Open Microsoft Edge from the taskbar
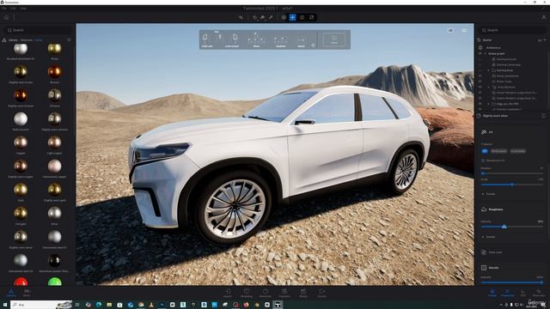The height and width of the screenshot is (309, 550). point(99,305)
